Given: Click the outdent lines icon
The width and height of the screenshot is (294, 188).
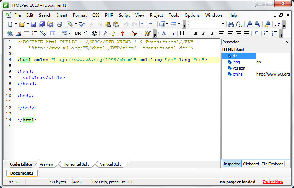Looking at the screenshot, I should (x=153, y=24).
